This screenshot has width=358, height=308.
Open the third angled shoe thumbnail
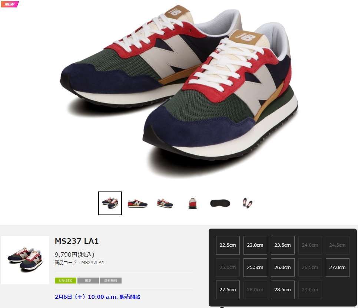(x=165, y=203)
